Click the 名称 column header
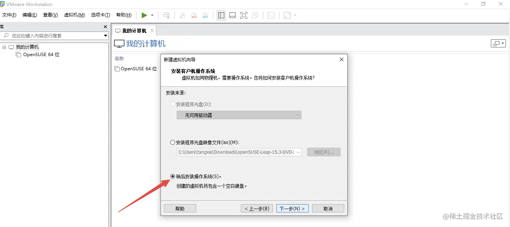 click(119, 59)
